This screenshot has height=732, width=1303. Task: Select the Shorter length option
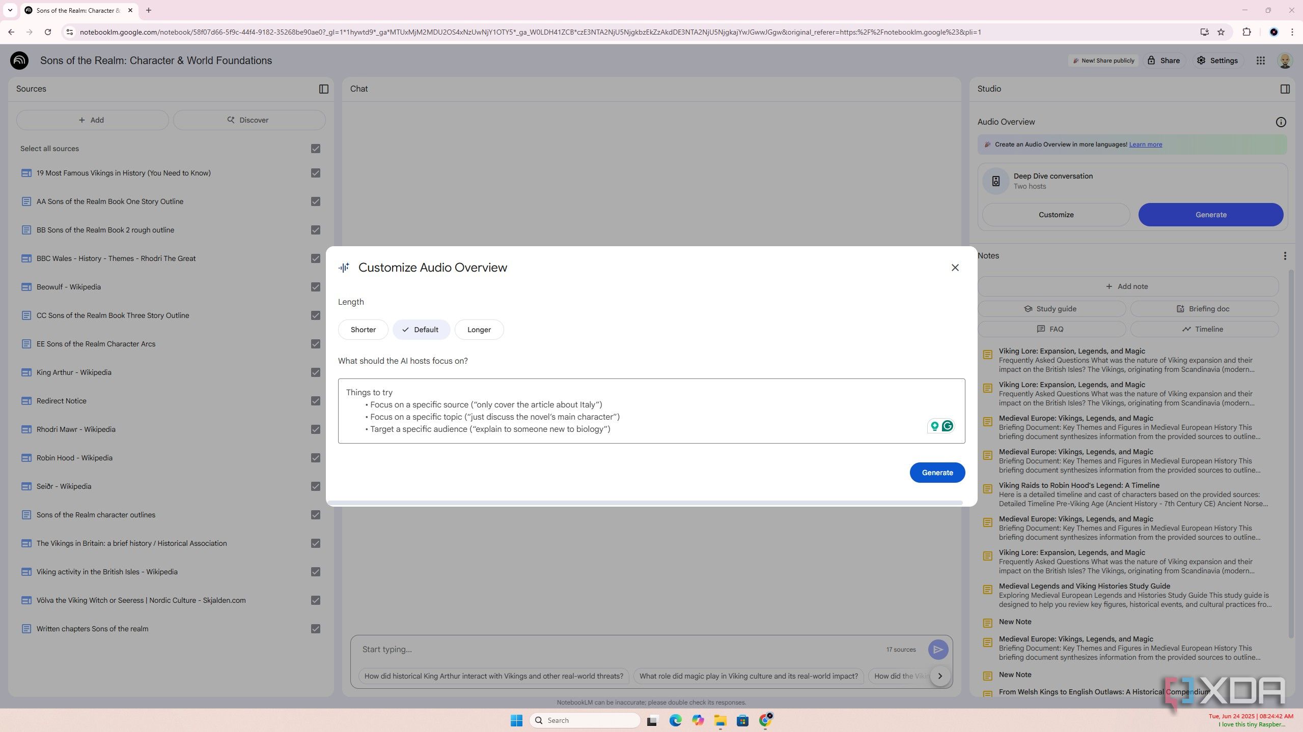click(x=363, y=330)
